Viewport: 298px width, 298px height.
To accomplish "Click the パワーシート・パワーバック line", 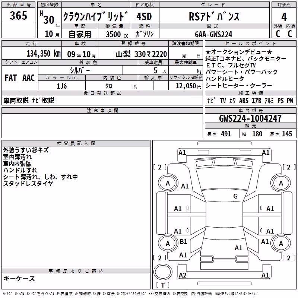I will click(x=241, y=72).
